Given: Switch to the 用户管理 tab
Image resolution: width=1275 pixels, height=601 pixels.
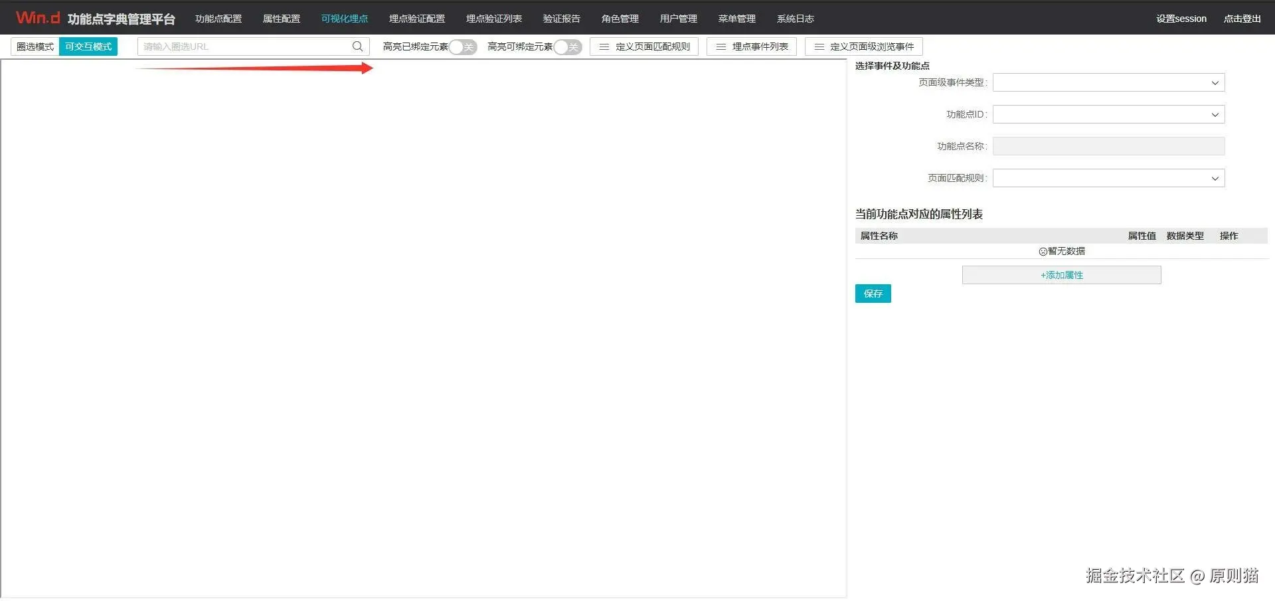Looking at the screenshot, I should (x=678, y=18).
